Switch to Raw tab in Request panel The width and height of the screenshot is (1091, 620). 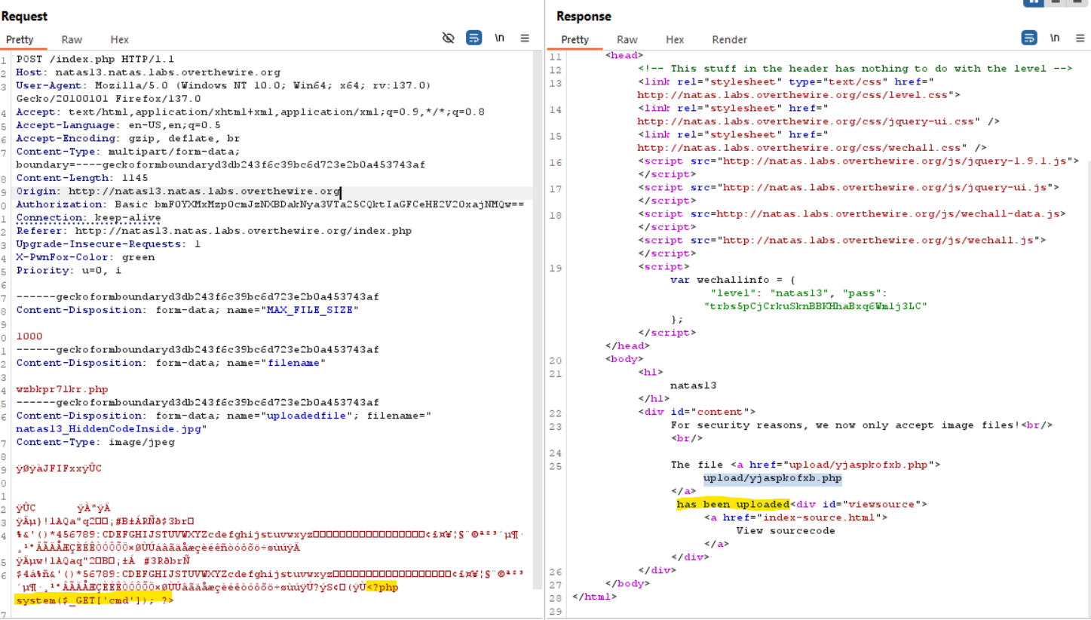[x=72, y=39]
